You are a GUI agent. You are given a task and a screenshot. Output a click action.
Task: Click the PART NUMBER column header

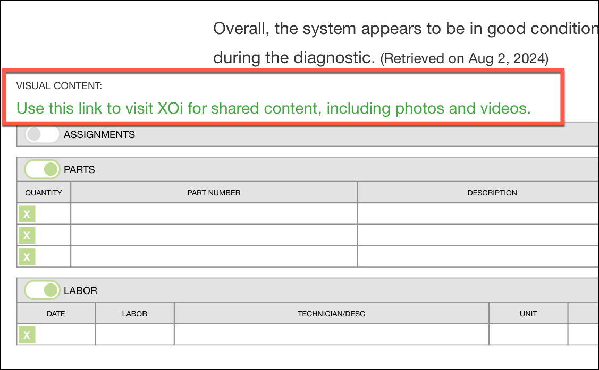point(214,193)
